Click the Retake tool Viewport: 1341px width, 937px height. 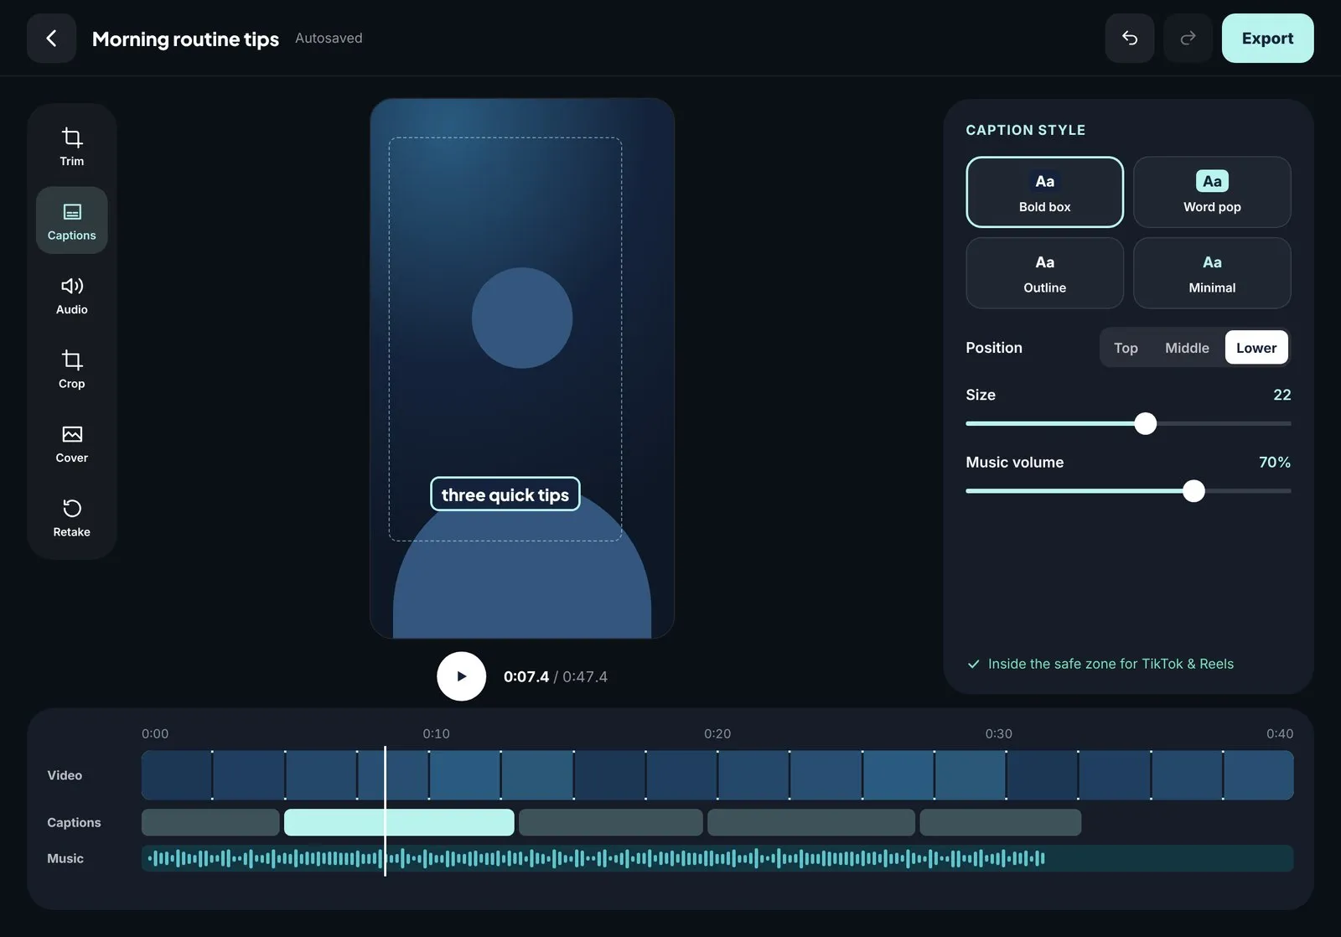(x=72, y=517)
